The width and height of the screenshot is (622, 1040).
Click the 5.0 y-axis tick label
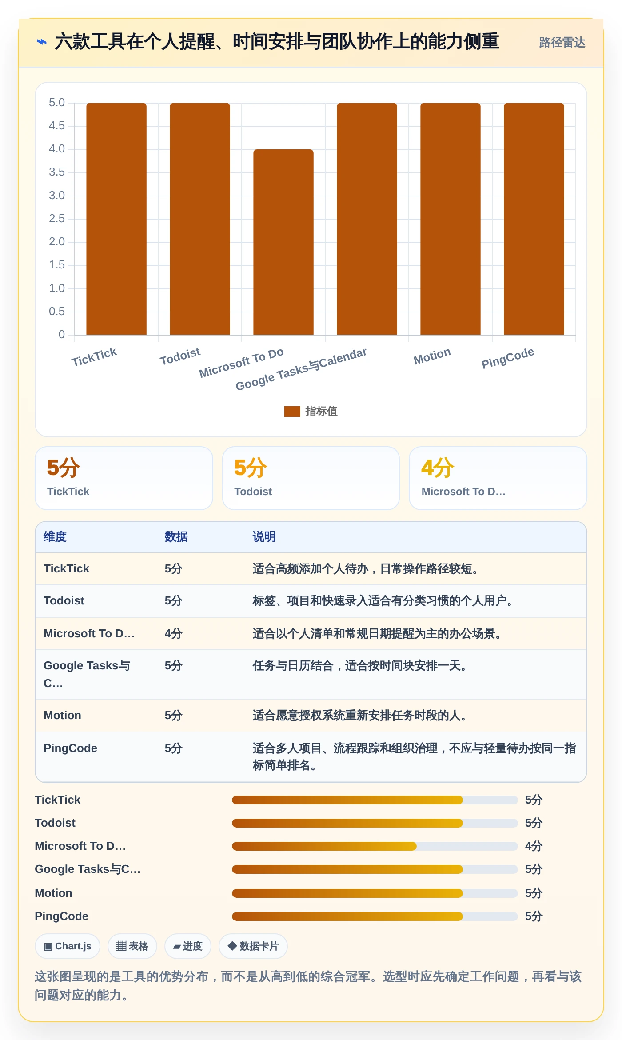(57, 103)
